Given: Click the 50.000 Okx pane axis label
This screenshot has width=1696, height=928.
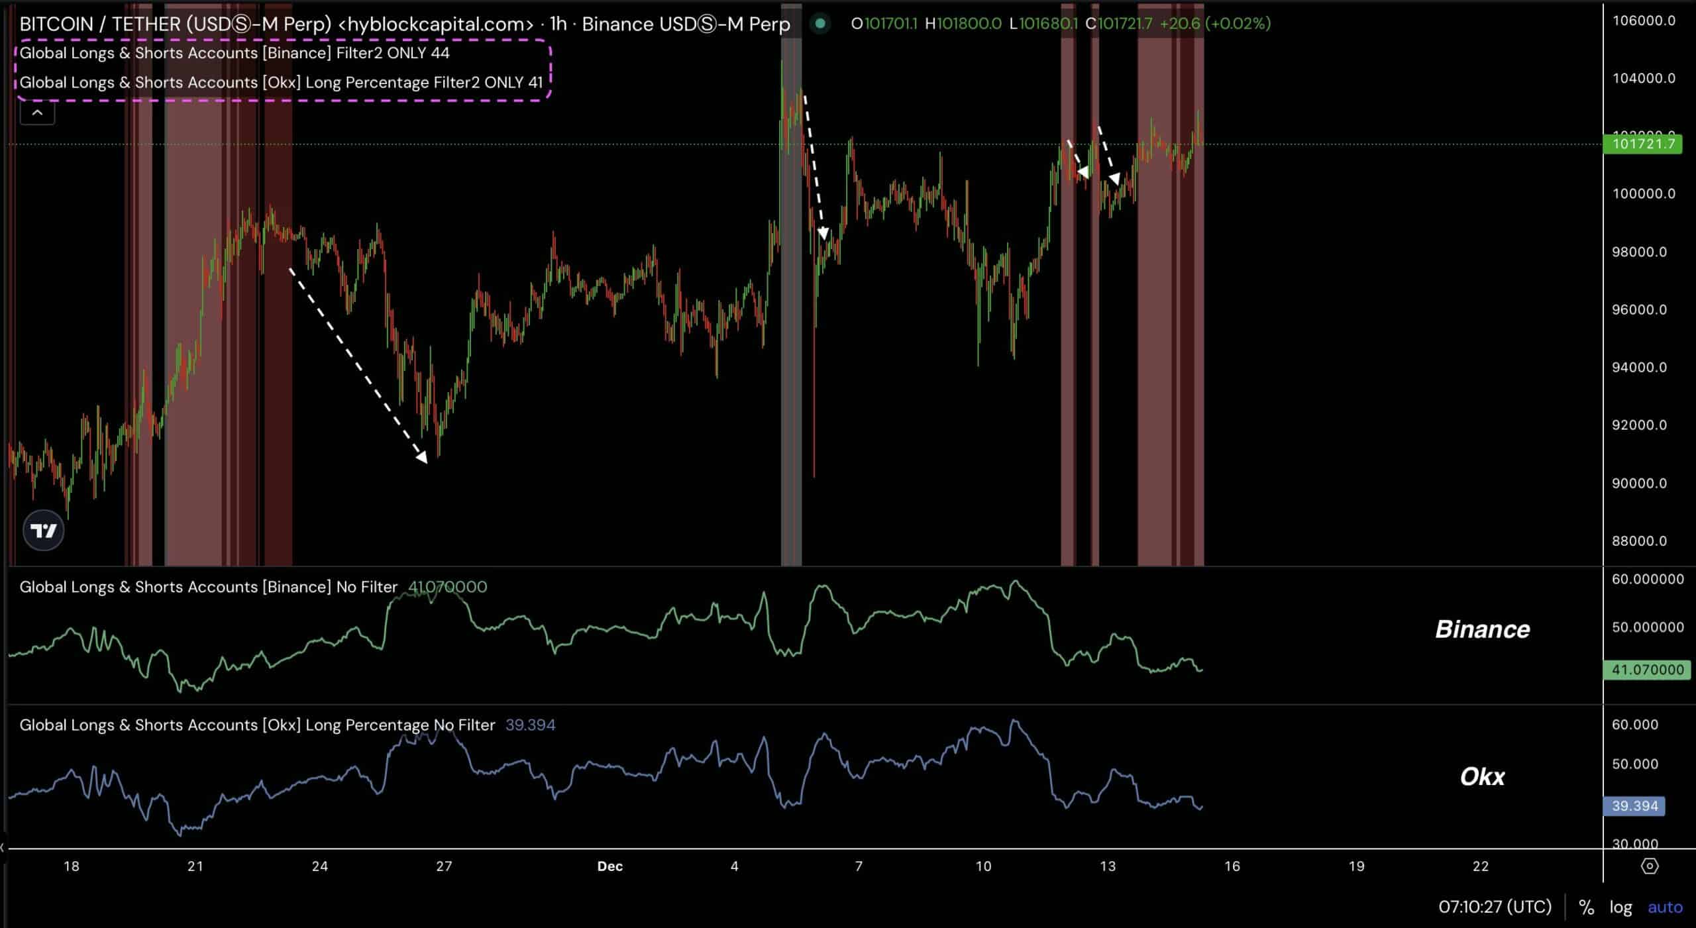Looking at the screenshot, I should coord(1634,764).
